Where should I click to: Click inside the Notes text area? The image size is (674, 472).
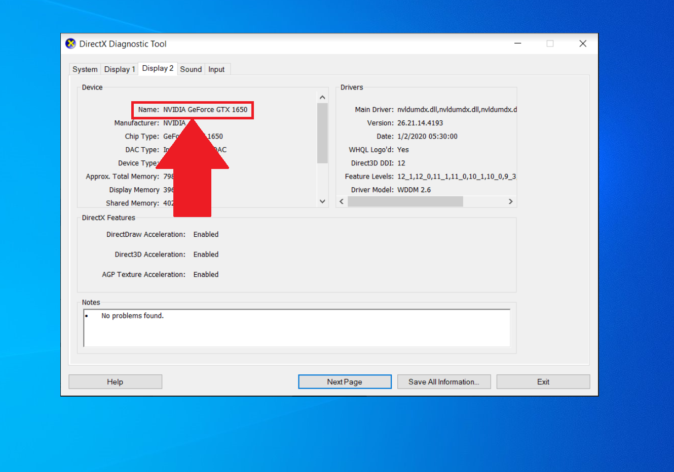click(x=296, y=328)
